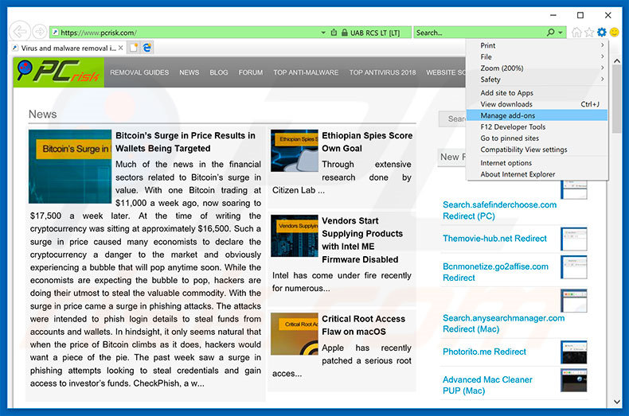Screen dimensions: 629x416
Task: Open the Removal Guides nav link
Action: click(x=139, y=72)
